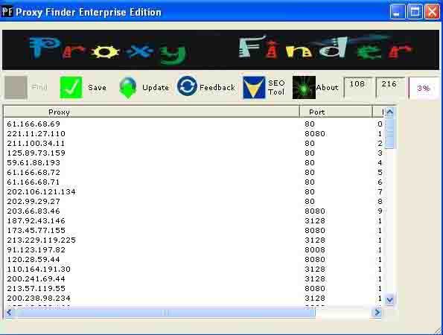Click the vertical scrollbar down arrow
443x335 pixels.
pos(390,299)
